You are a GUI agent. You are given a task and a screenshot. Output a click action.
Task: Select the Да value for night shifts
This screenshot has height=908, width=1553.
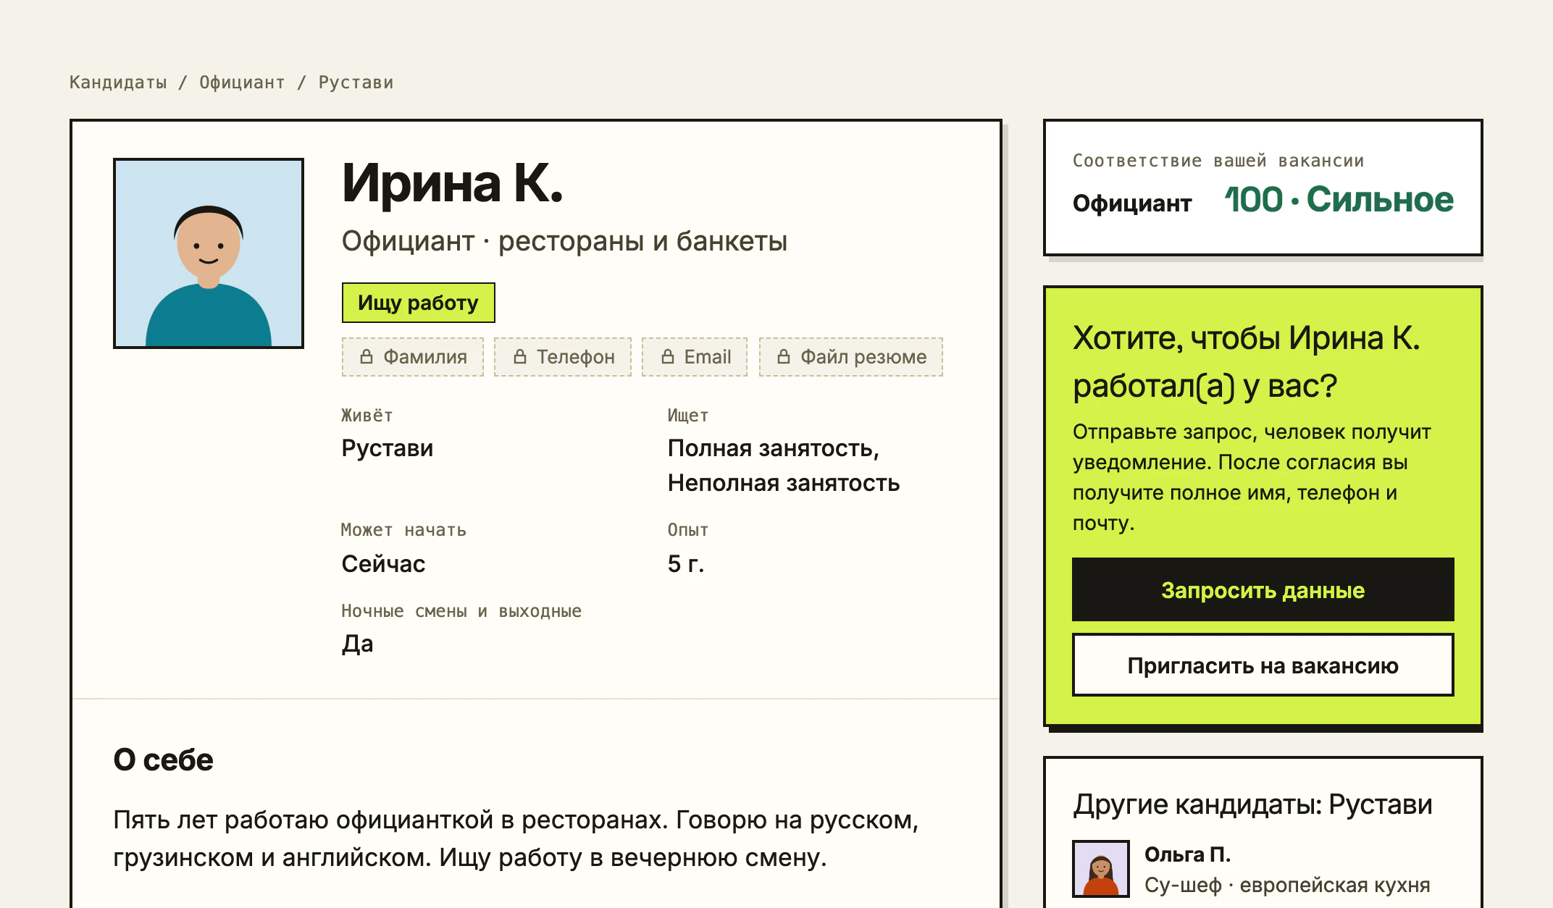click(x=358, y=644)
